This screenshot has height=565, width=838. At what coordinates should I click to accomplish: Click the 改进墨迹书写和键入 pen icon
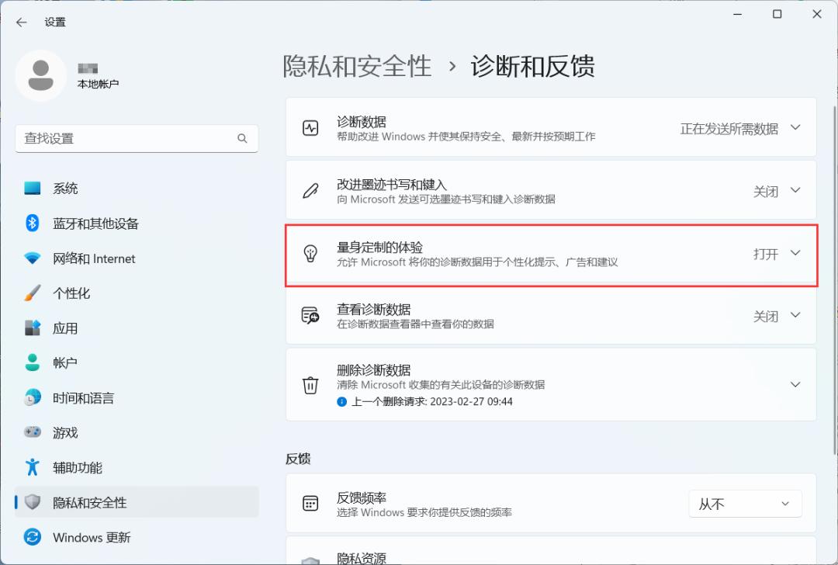[x=310, y=191]
